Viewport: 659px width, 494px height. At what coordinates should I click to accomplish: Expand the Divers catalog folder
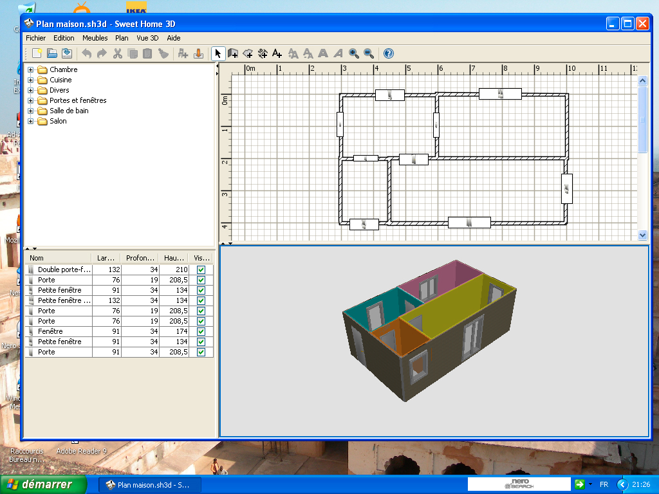[x=30, y=90]
